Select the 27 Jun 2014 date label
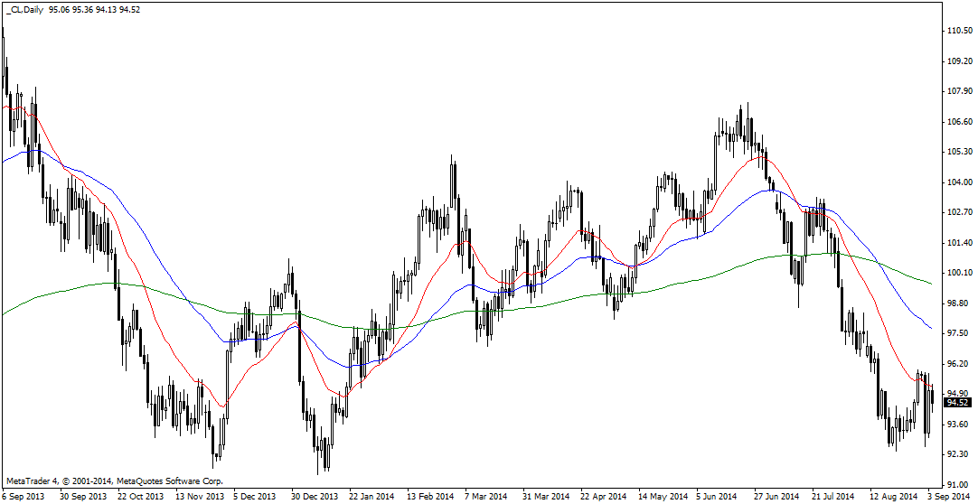Image resolution: width=978 pixels, height=504 pixels. point(776,497)
